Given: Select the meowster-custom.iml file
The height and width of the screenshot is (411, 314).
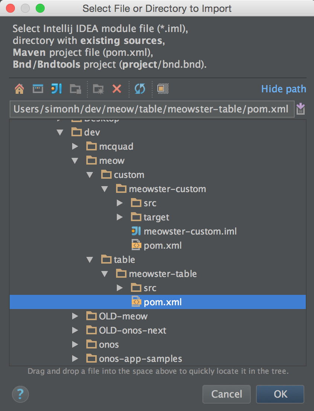Looking at the screenshot, I should tap(190, 232).
